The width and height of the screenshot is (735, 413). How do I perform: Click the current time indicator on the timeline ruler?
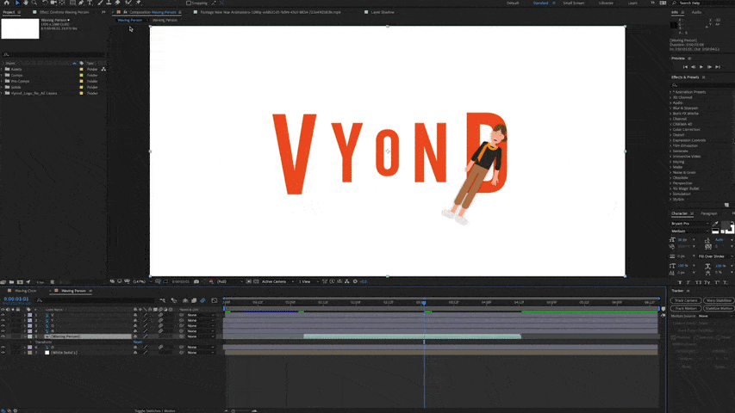[424, 303]
